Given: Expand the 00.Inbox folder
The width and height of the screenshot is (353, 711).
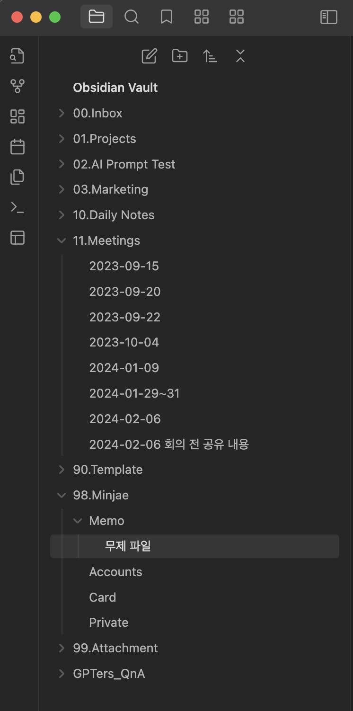Looking at the screenshot, I should click(61, 113).
